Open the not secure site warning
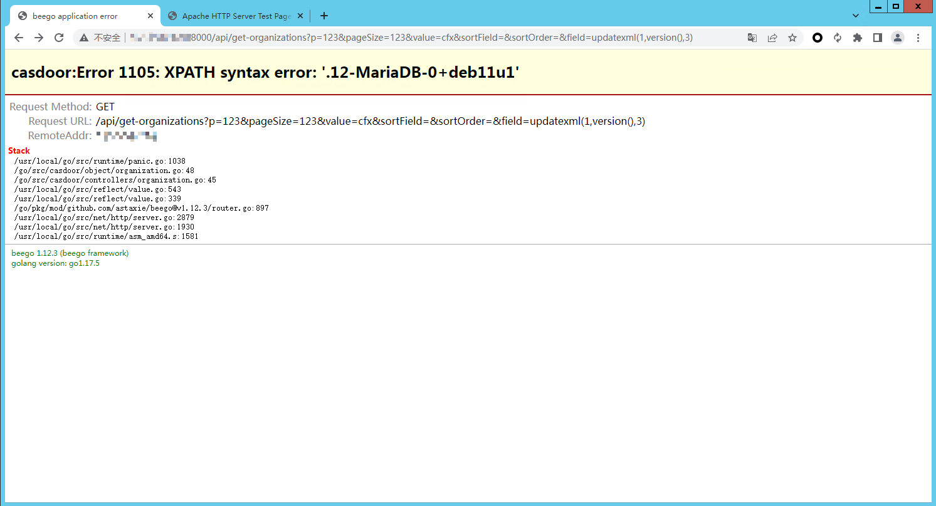Screen dimensions: 936x506 click(x=100, y=38)
